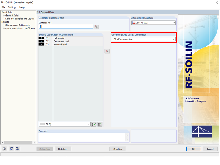Click the navigator scroll right arrow
Viewport: 220px width, 165px height.
[34, 142]
